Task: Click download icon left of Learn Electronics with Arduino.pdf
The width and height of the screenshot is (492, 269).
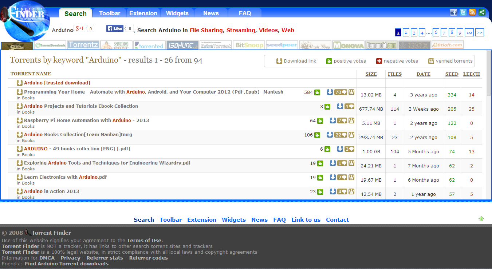Action: tap(20, 177)
